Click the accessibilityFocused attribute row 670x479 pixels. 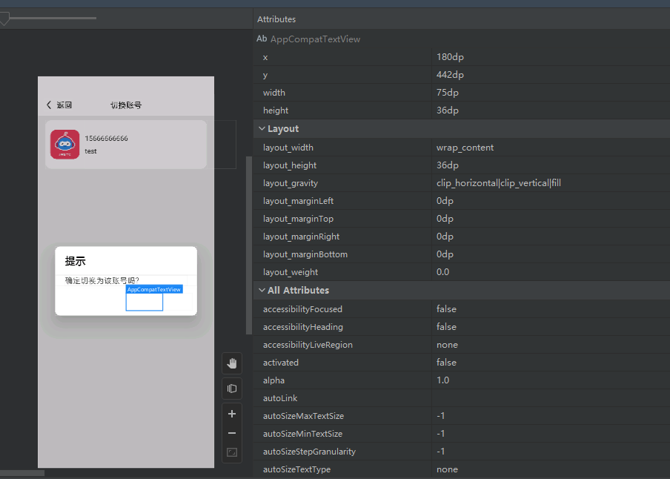(x=462, y=308)
